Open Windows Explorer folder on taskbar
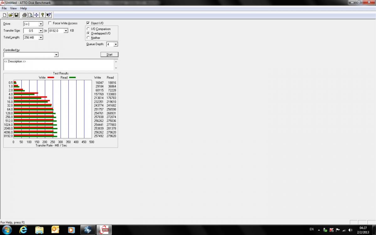 (39, 230)
